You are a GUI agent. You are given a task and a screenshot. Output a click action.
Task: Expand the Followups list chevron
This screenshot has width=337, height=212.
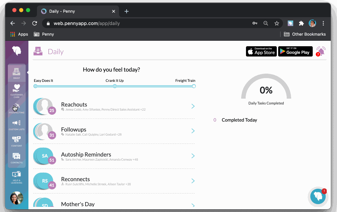193,131
